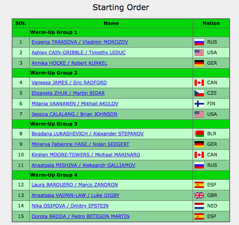The height and width of the screenshot is (225, 239).
Task: Open Elizaveta ZHUK / Martin BIDAR link
Action: (x=68, y=93)
